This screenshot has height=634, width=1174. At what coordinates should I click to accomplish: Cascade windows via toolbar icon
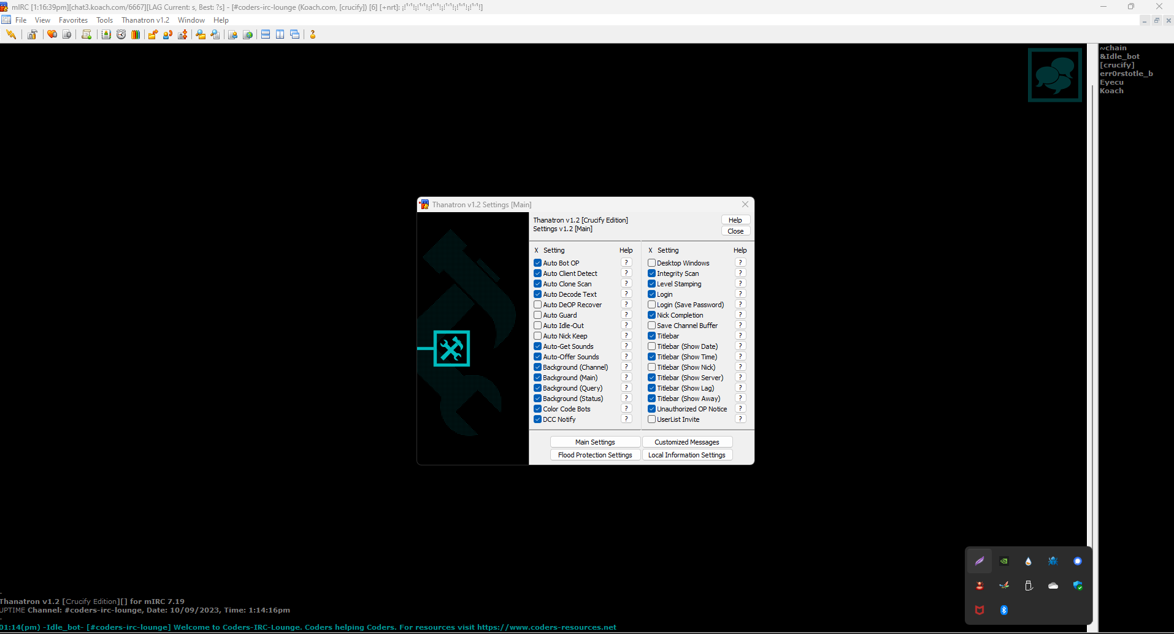295,34
